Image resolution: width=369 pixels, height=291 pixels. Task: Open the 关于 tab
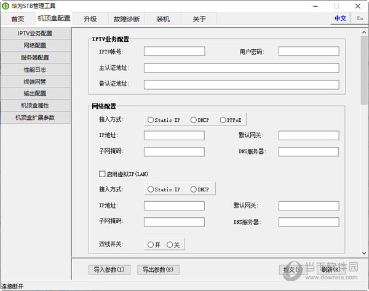(x=199, y=19)
